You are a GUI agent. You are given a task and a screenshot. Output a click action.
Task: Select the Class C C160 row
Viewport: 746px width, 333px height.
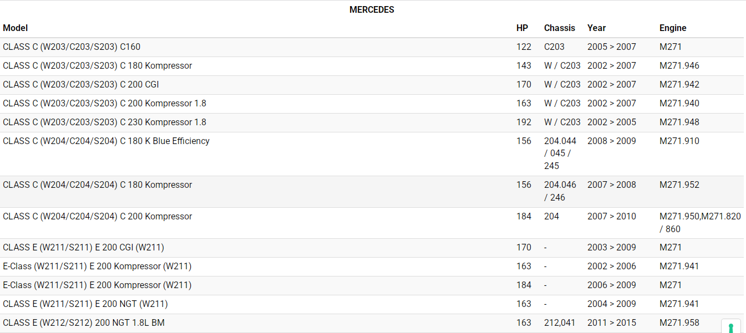(72, 47)
